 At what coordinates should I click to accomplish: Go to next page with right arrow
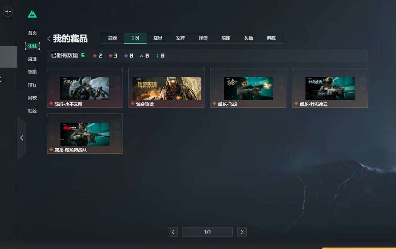click(242, 232)
